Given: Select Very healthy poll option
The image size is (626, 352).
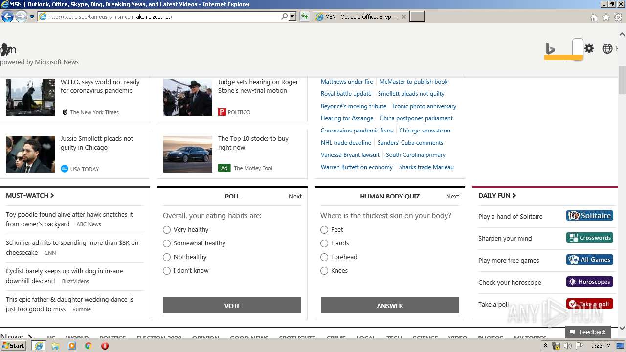Looking at the screenshot, I should pos(167,230).
